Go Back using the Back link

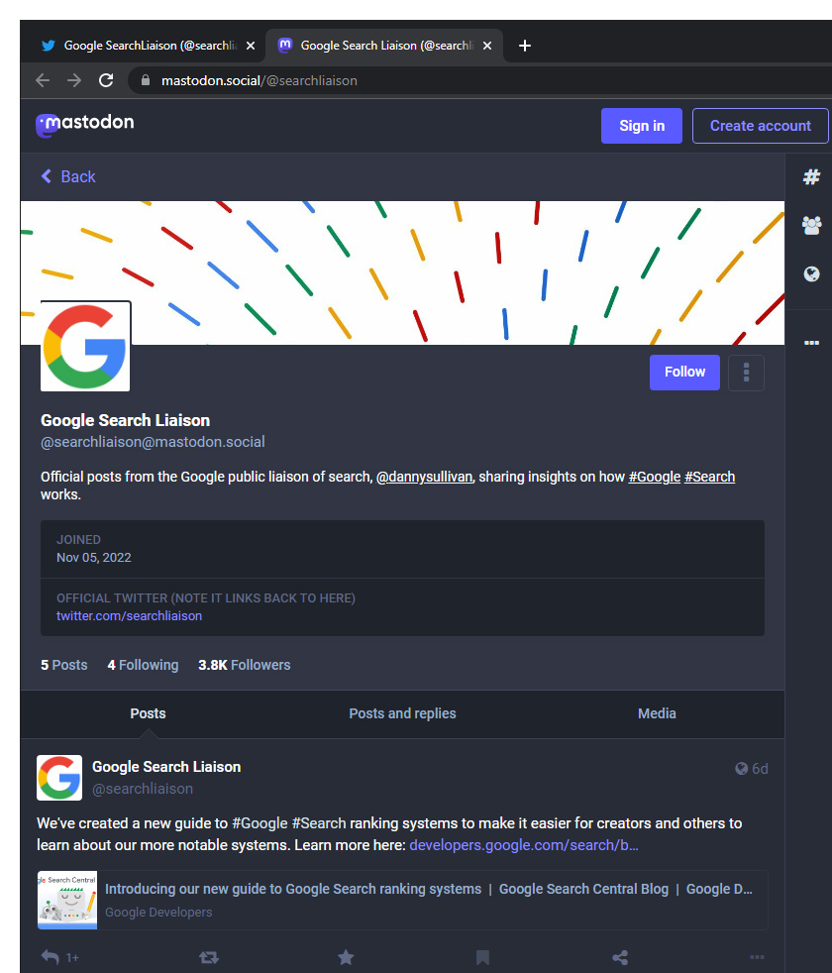click(68, 176)
